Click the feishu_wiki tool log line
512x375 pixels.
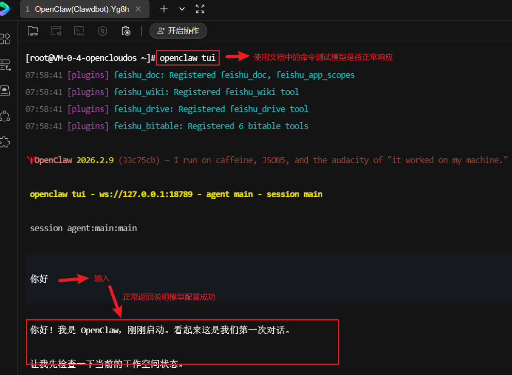pos(162,92)
